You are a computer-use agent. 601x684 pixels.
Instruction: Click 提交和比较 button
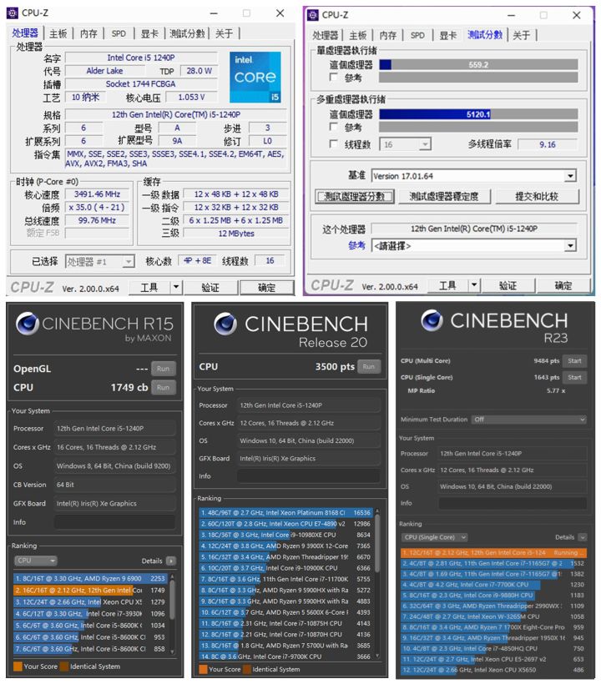click(537, 196)
